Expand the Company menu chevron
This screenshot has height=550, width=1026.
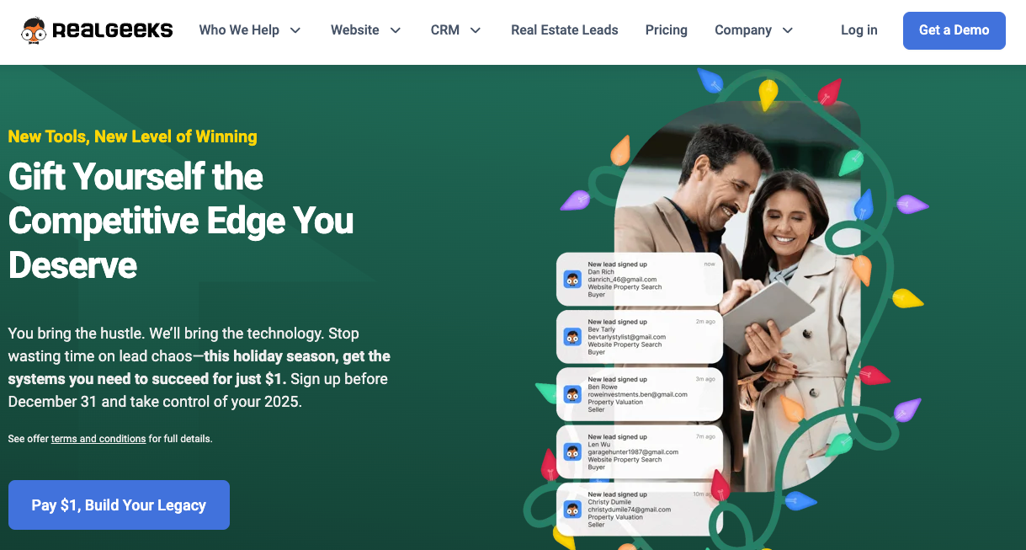[788, 30]
